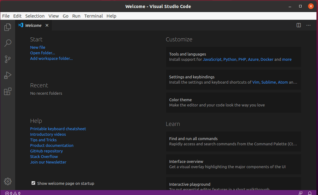This screenshot has width=318, height=195.
Task: Click the feedback icon in the status bar
Action: pos(300,193)
